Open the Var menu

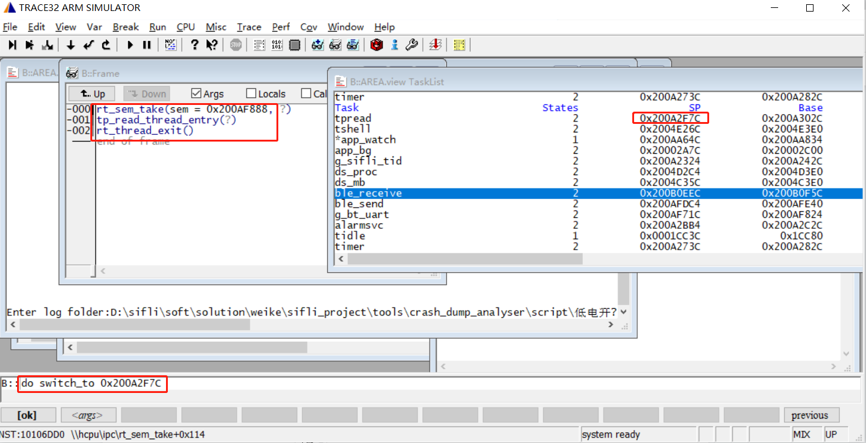pyautogui.click(x=95, y=27)
